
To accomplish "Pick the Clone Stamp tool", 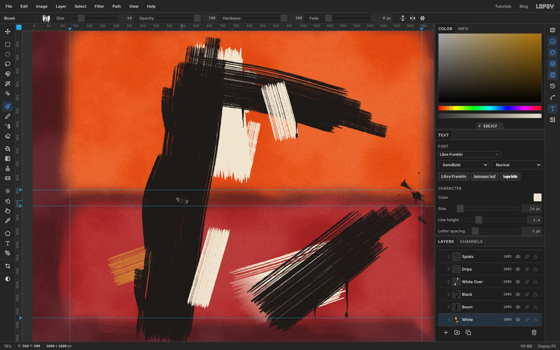I will point(8,168).
